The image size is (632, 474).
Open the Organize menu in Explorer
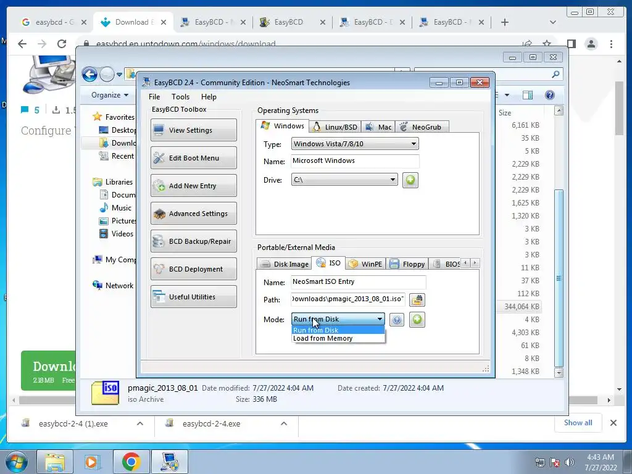[x=110, y=95]
